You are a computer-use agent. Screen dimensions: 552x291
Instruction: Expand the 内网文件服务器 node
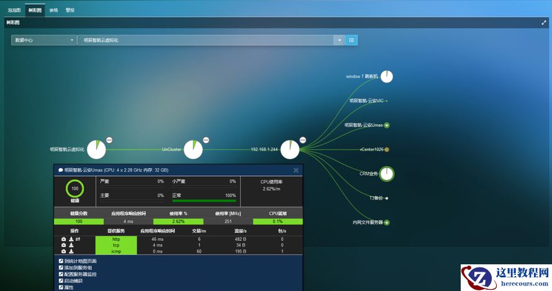387,222
